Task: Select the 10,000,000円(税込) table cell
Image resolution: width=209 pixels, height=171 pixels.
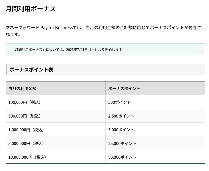Action: click(x=27, y=157)
